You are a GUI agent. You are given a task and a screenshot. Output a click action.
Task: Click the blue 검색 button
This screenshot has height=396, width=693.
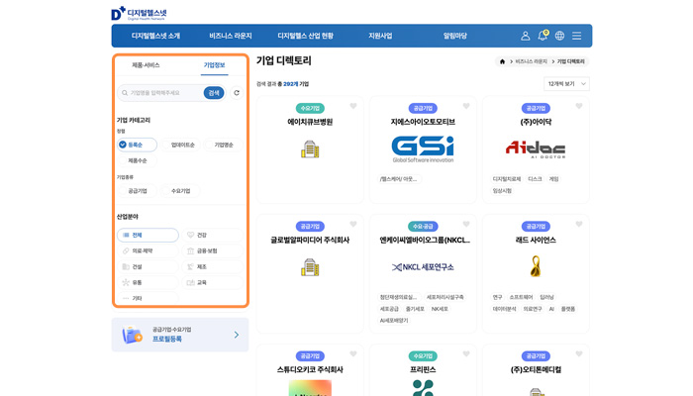point(214,93)
